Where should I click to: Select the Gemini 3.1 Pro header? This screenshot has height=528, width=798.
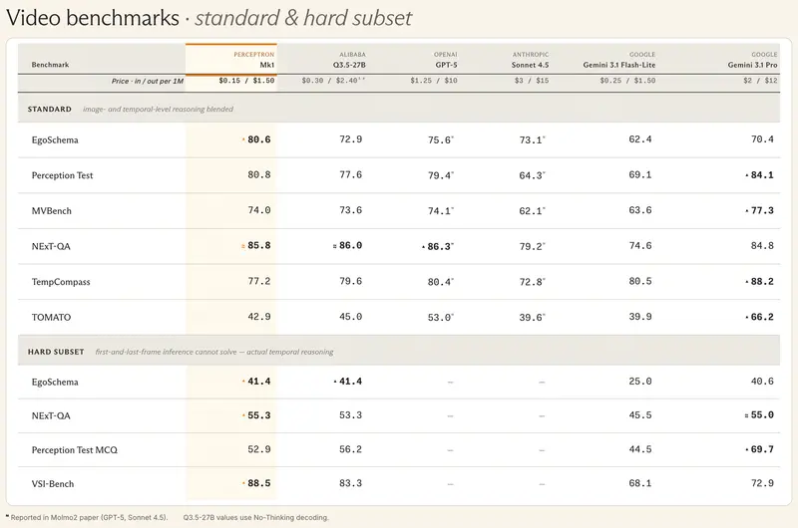click(x=752, y=60)
